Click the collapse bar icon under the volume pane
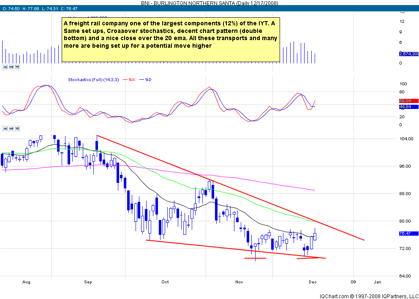Screen dimensions: 419x299 (11, 67)
